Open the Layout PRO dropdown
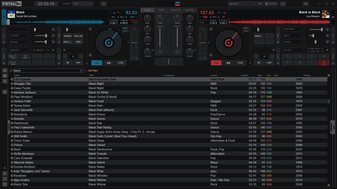Viewport: 337px width, 189px height. [x=83, y=4]
